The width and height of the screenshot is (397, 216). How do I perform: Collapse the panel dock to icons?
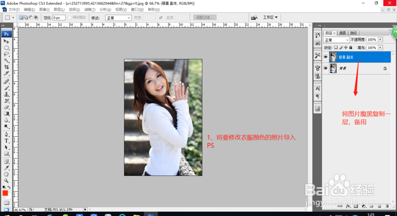pos(393,25)
